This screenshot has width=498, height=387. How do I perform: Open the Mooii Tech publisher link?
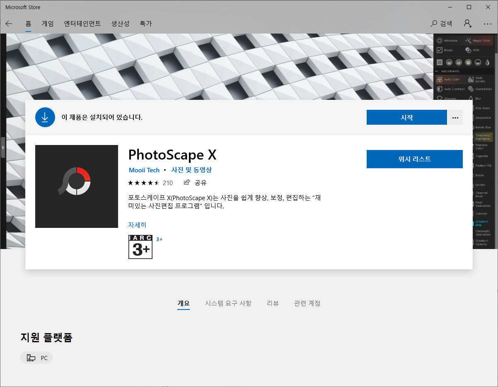pos(144,170)
